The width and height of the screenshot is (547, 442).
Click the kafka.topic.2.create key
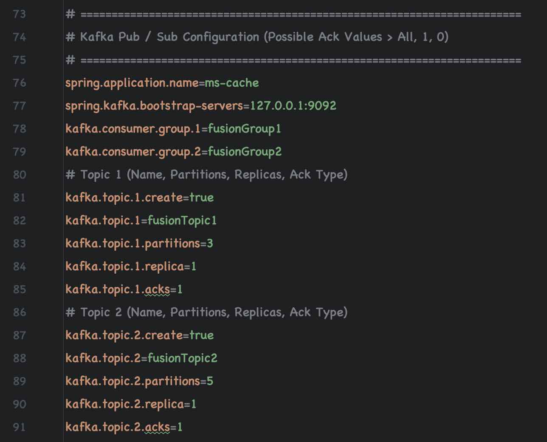coord(124,335)
